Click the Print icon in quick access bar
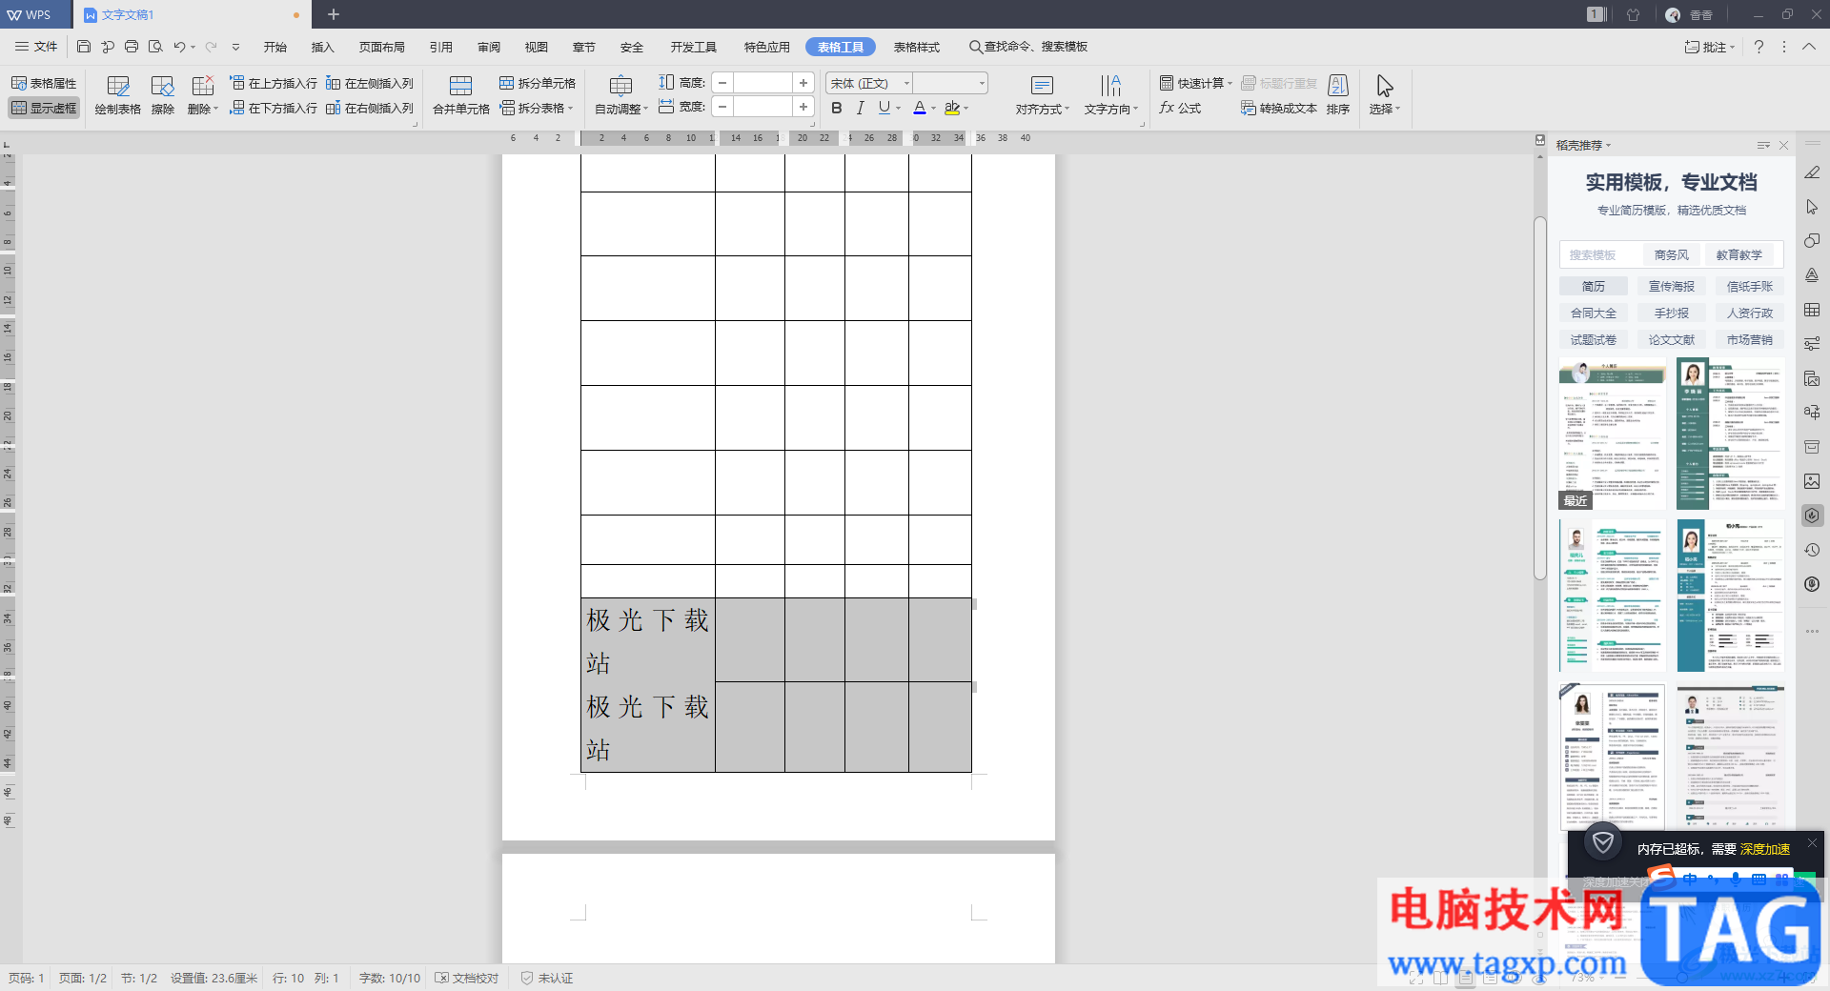Image resolution: width=1830 pixels, height=991 pixels. [x=132, y=47]
